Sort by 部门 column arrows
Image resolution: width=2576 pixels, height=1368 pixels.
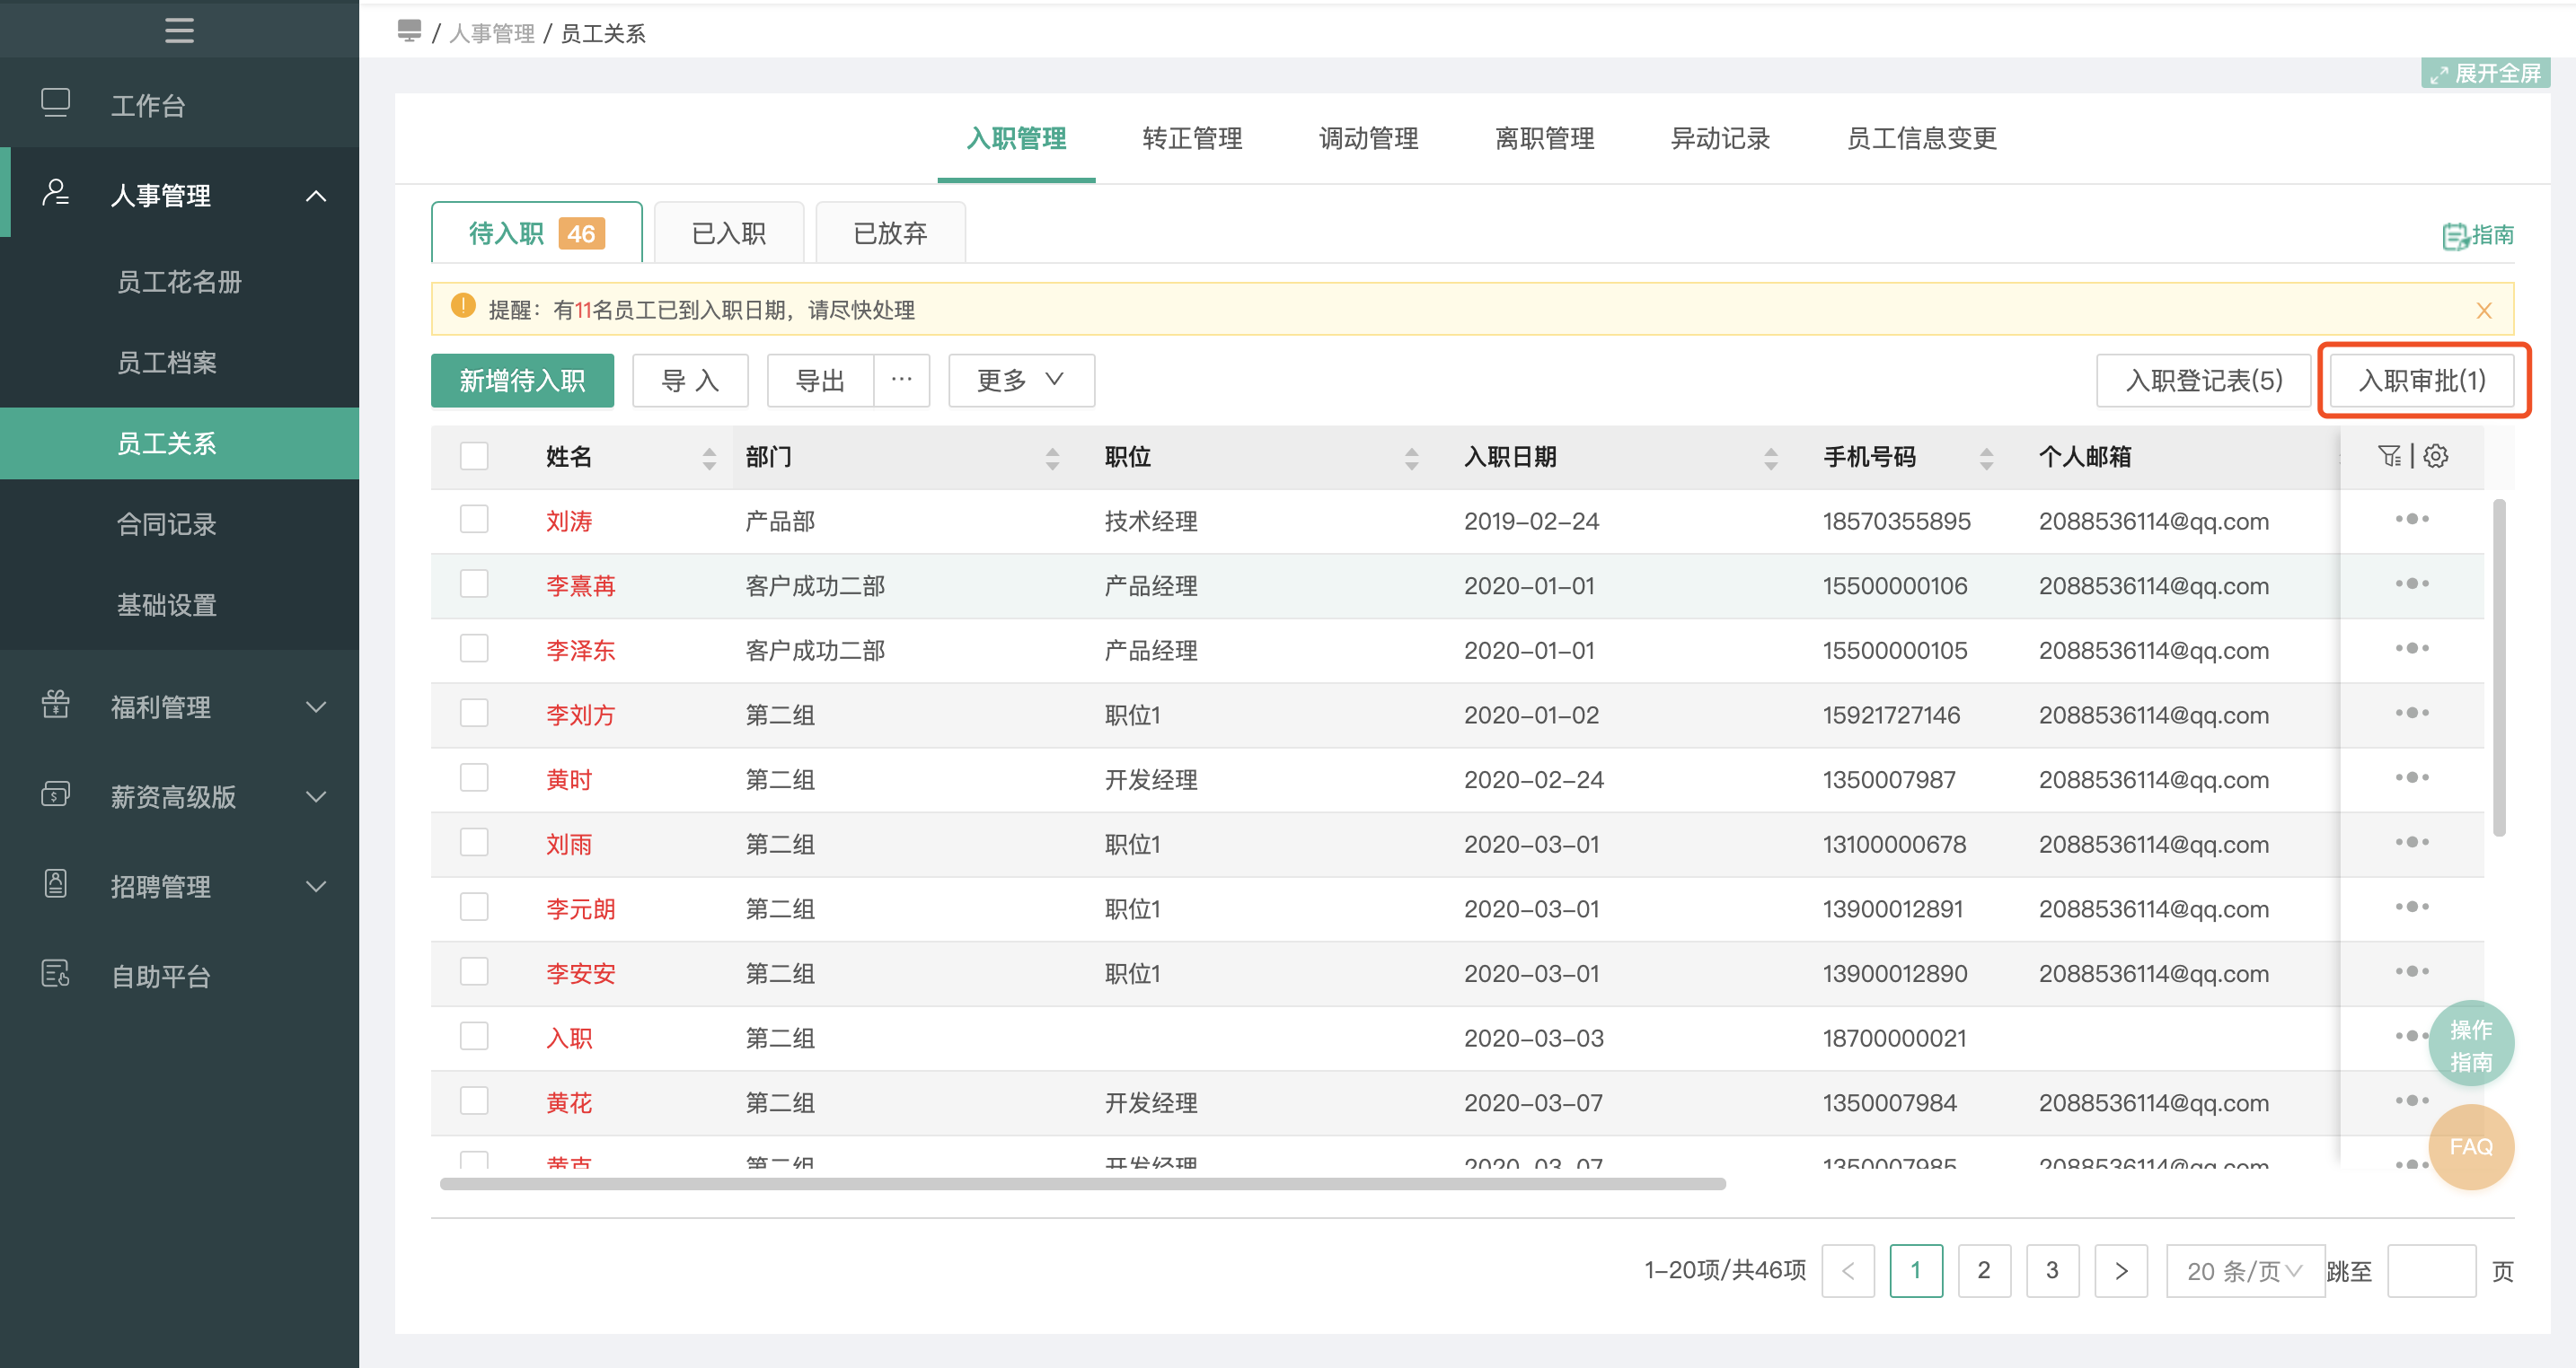click(1052, 459)
